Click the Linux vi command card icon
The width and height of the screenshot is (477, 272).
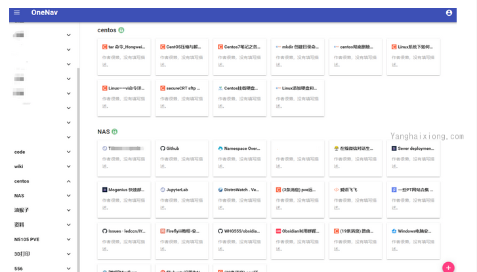point(104,88)
